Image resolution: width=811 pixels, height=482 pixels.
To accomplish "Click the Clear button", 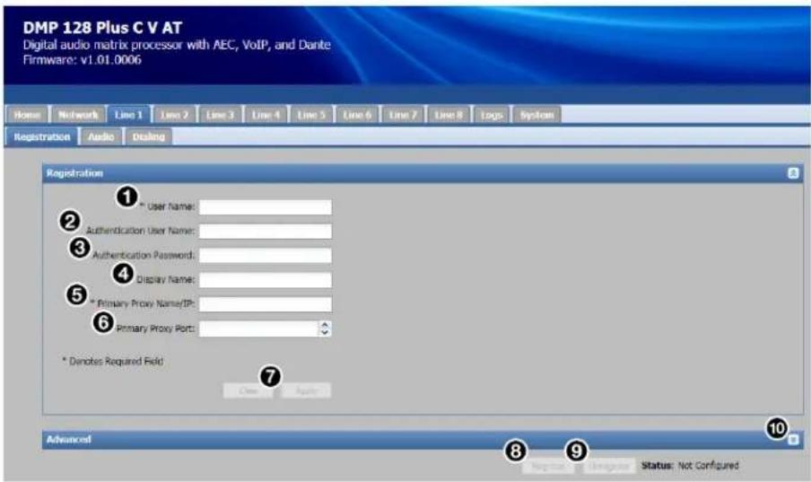I will 249,390.
